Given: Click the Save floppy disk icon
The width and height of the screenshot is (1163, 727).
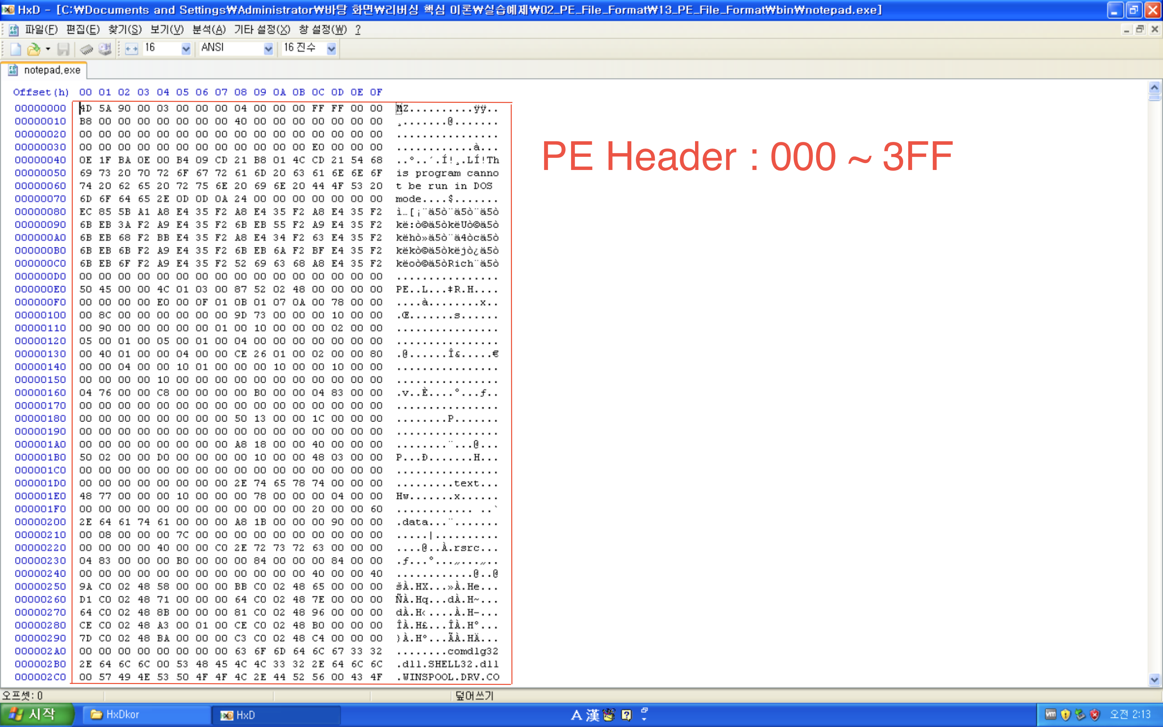Looking at the screenshot, I should pos(63,48).
